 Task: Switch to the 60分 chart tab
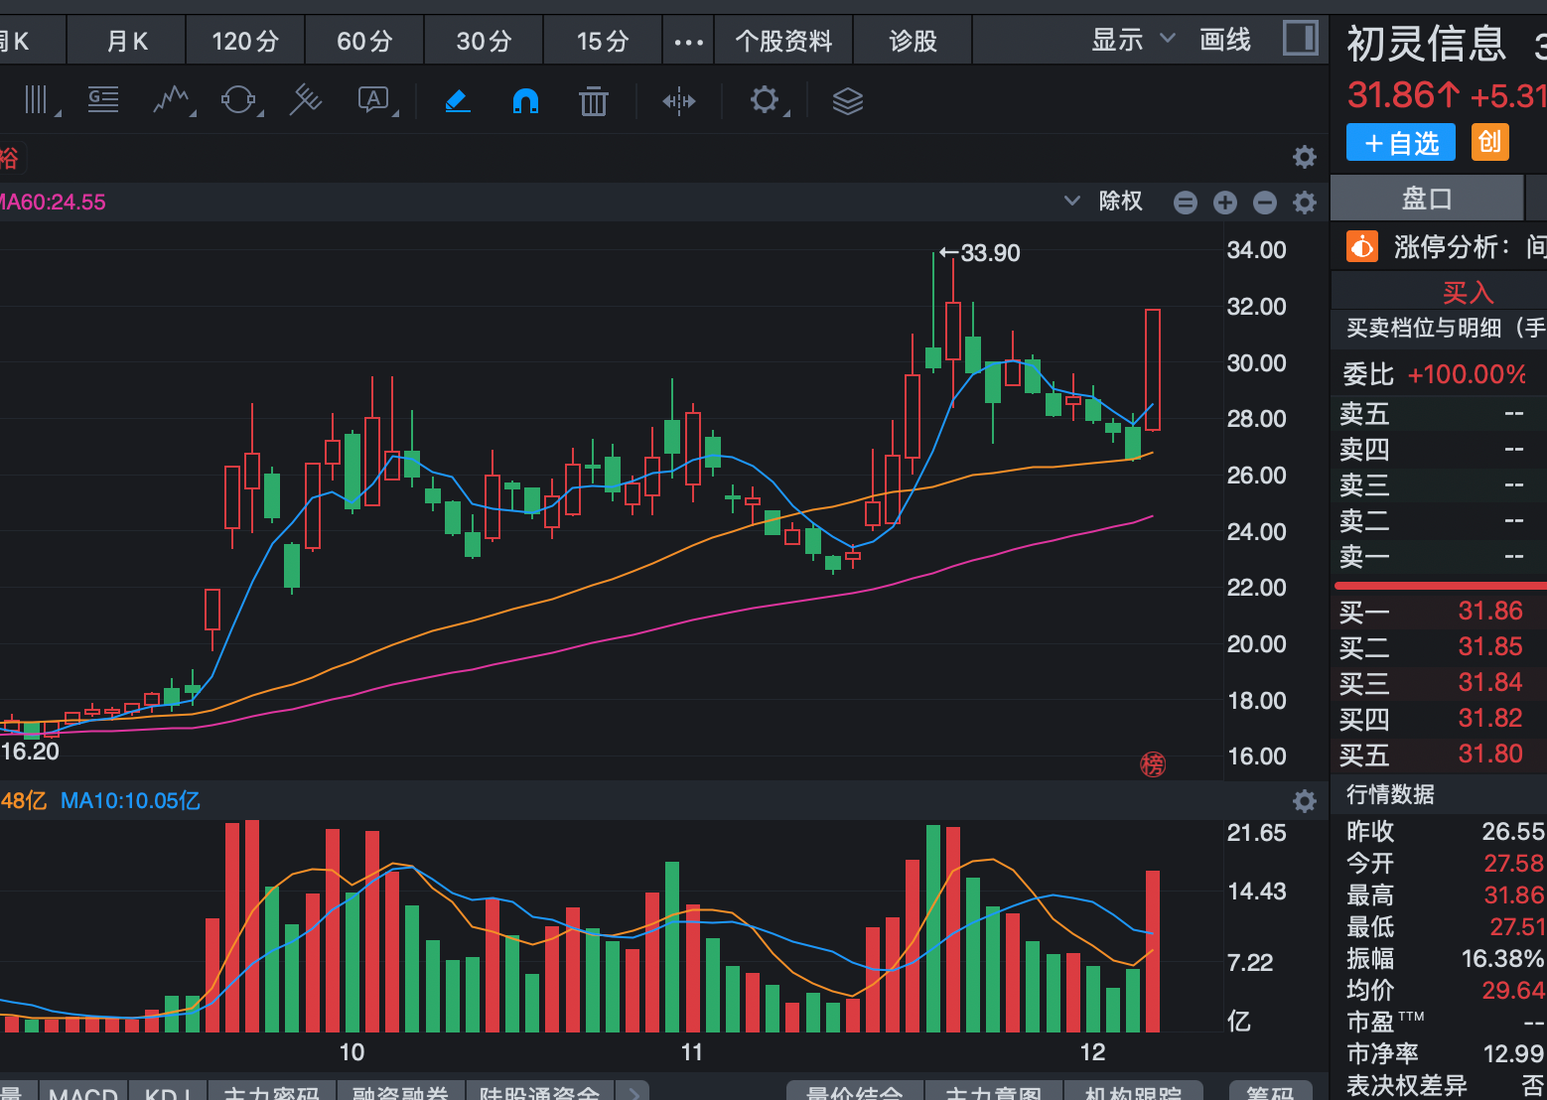(x=364, y=41)
